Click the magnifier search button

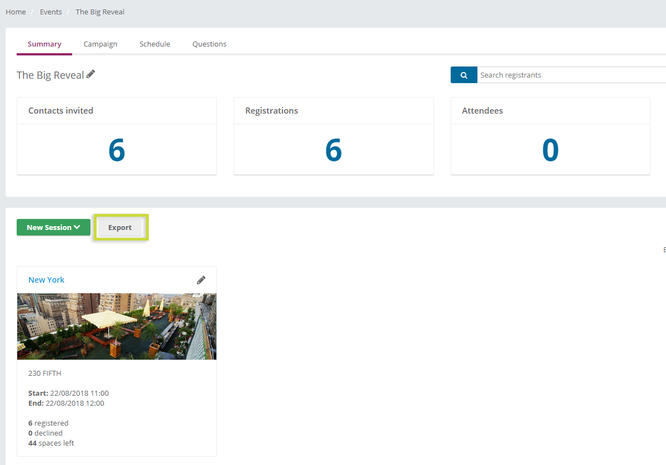click(464, 75)
